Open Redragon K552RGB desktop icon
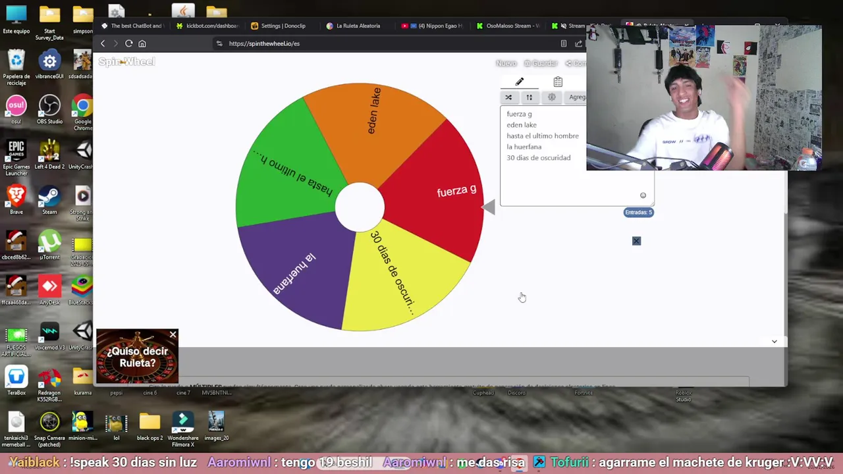This screenshot has width=843, height=474. tap(49, 384)
